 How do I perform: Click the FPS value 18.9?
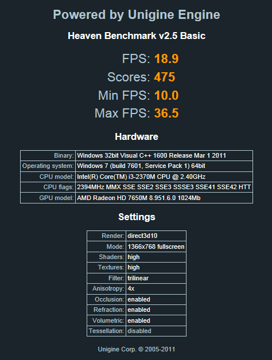click(x=166, y=59)
